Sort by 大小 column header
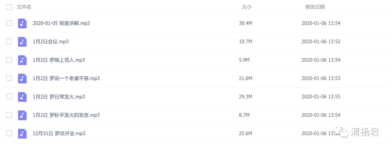This screenshot has height=149, width=392. (246, 7)
